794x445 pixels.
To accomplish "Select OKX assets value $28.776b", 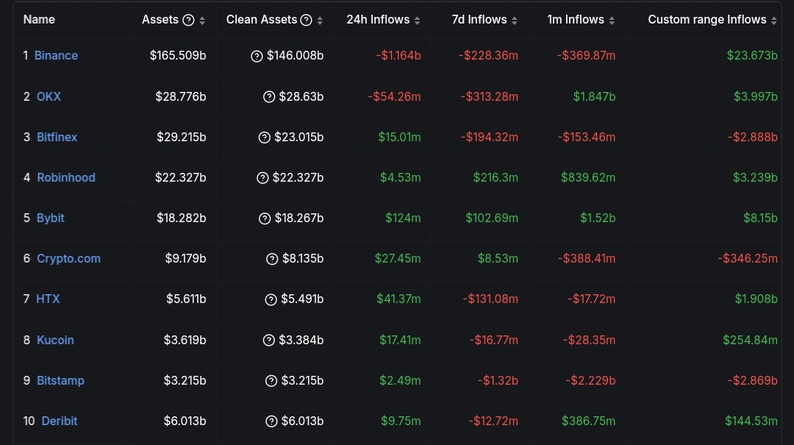I will click(181, 96).
